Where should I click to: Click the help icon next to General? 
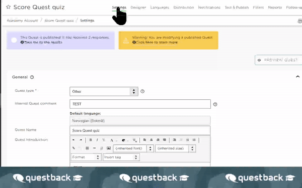(32, 77)
